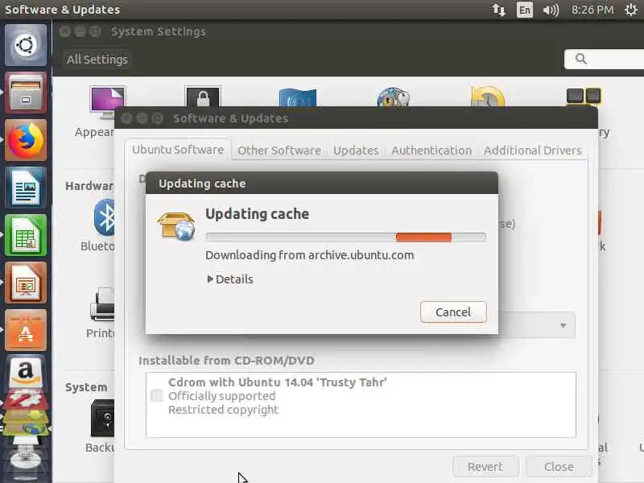
Task: Open Backups in System Settings
Action: [x=100, y=426]
